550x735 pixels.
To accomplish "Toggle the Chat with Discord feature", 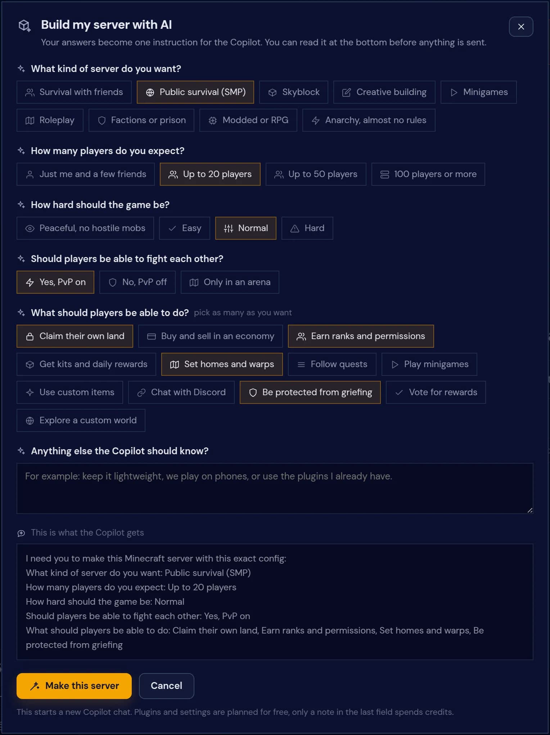I will [x=181, y=392].
